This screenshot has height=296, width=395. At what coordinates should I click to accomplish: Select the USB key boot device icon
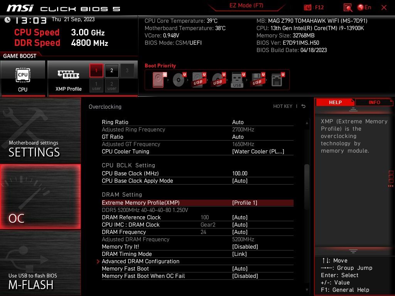(x=238, y=80)
